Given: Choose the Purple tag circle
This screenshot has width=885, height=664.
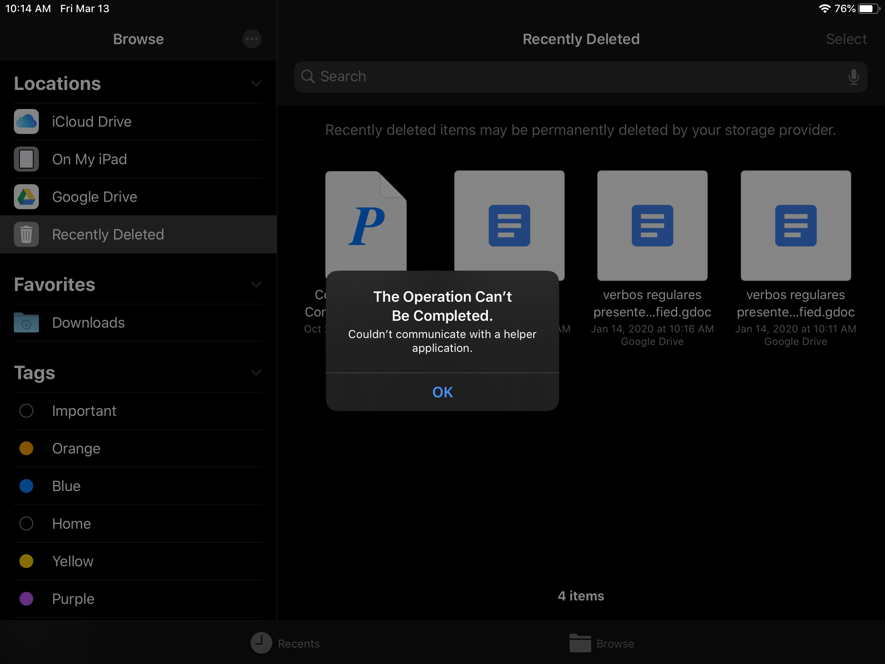Looking at the screenshot, I should 26,599.
